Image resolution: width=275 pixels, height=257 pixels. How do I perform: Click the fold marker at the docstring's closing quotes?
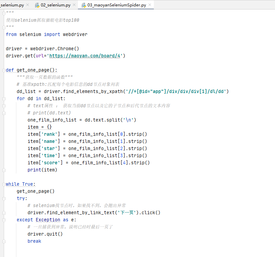coord(4,27)
